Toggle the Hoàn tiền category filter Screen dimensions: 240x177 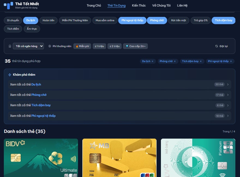click(48, 20)
